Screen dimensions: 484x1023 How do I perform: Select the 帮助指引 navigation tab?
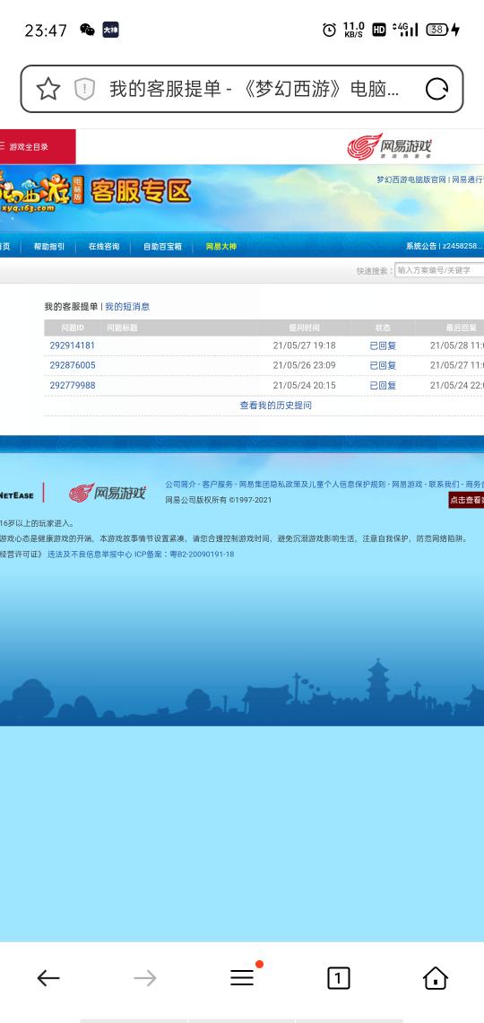pos(49,247)
